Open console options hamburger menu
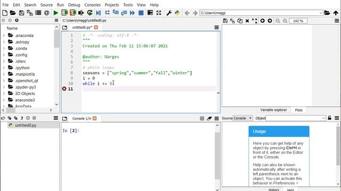 coord(217,118)
